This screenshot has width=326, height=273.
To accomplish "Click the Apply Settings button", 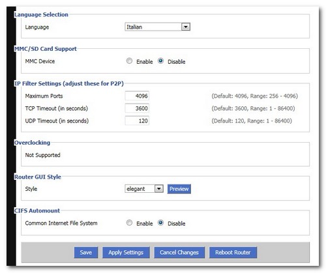I will coord(126,252).
